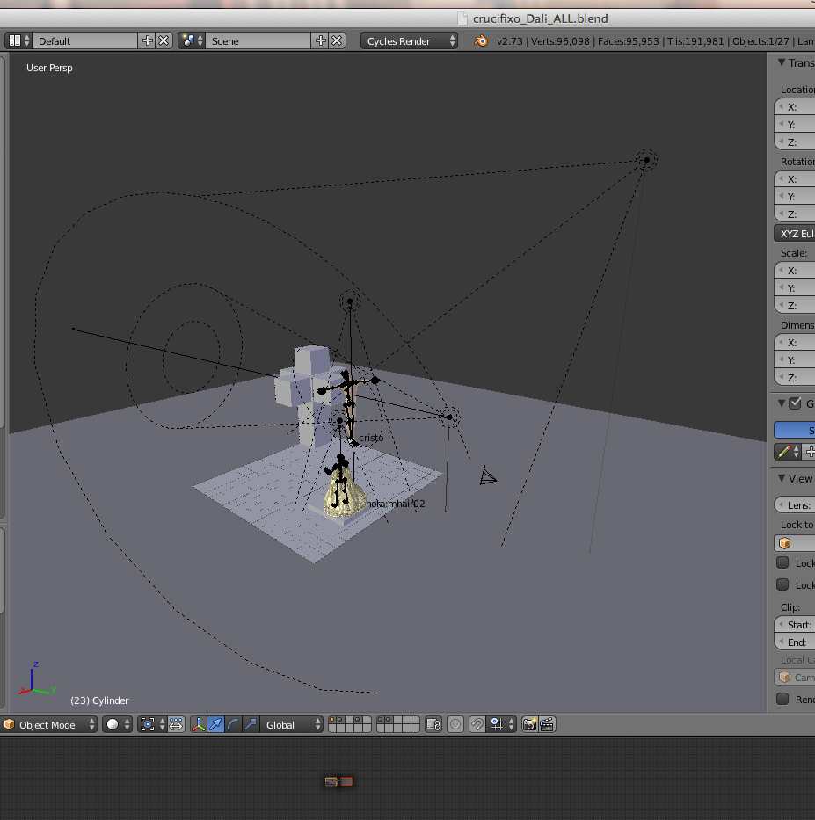Tick the first Lock checkbox under View

tap(782, 563)
